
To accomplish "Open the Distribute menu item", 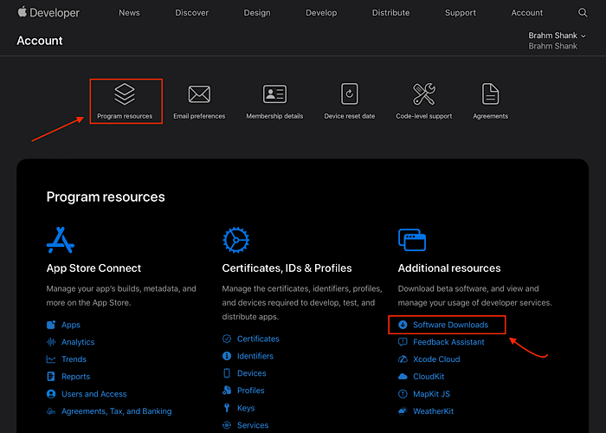I will pyautogui.click(x=390, y=13).
